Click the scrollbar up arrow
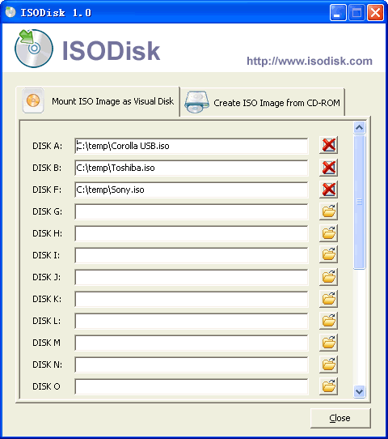This screenshot has width=388, height=439. (x=359, y=128)
